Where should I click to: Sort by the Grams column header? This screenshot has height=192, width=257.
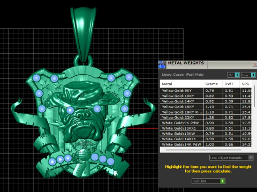[213, 84]
